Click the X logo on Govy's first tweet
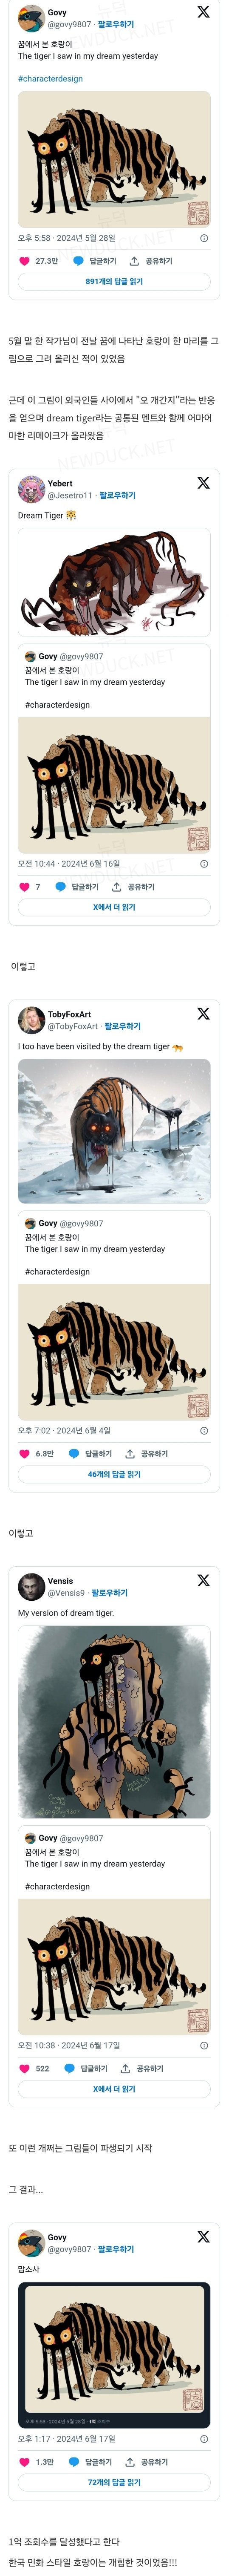This screenshot has width=229, height=2576. point(203,12)
